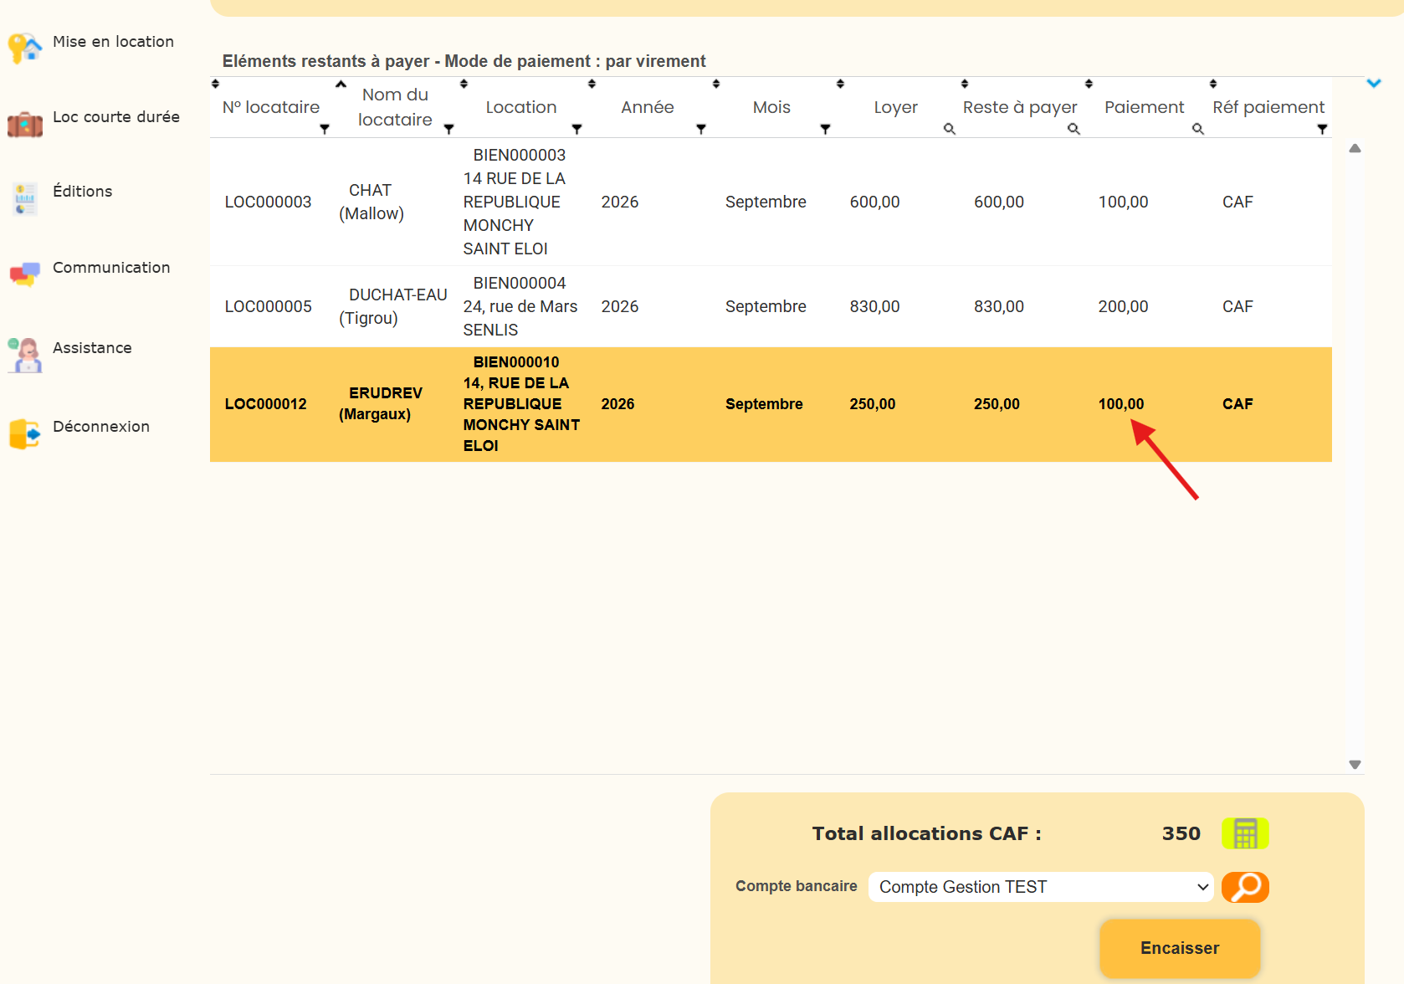Image resolution: width=1404 pixels, height=984 pixels.
Task: Open Mise en location menu
Action: [113, 42]
